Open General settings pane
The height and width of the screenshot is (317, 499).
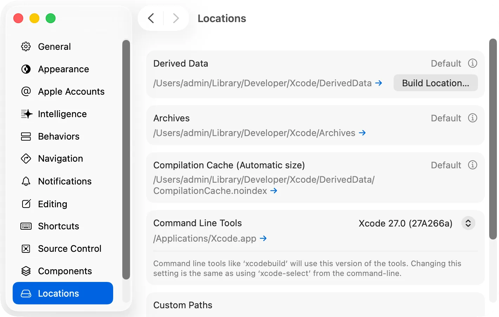tap(63, 47)
